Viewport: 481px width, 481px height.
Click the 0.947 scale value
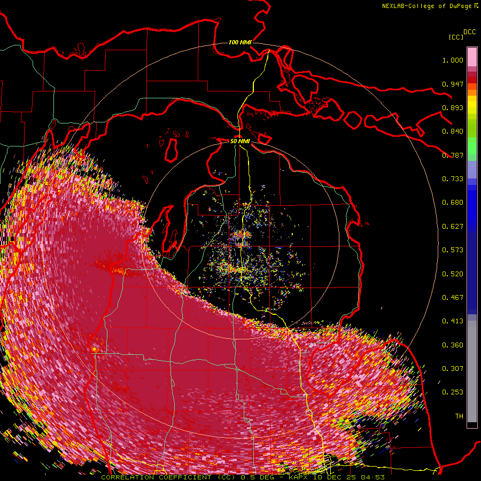(453, 84)
